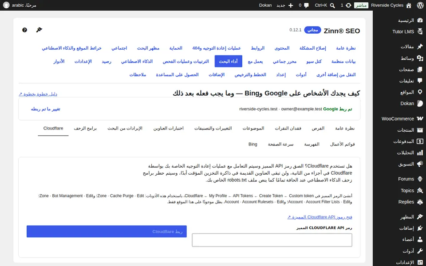Click the Riverside Cycles site name
The width and height of the screenshot is (426, 266).
click(x=387, y=5)
